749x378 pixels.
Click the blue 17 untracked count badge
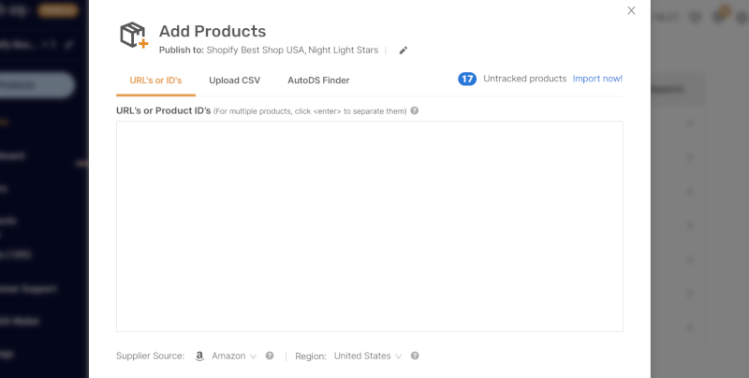[x=467, y=79]
